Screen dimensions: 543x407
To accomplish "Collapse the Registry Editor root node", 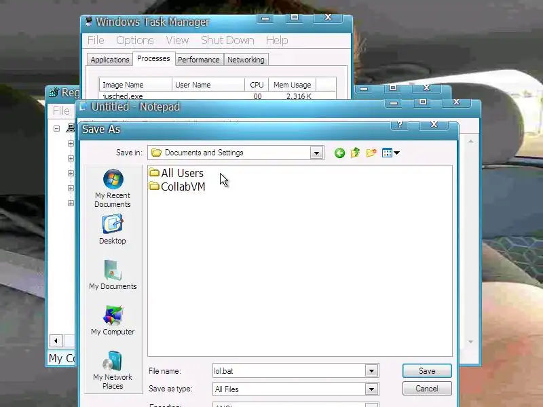I will 57,128.
